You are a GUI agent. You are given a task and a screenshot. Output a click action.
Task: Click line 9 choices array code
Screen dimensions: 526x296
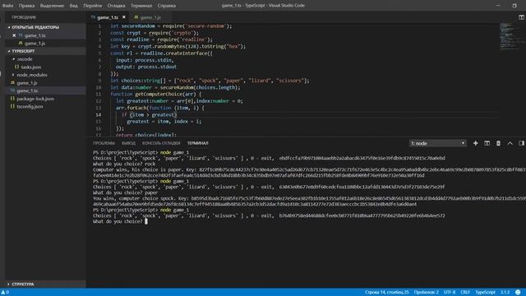tap(210, 81)
